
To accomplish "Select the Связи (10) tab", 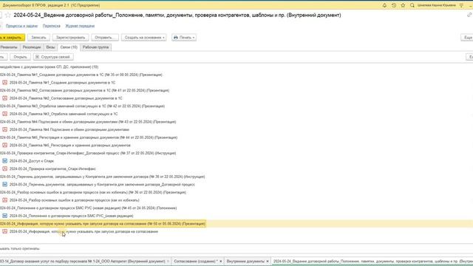I will click(x=69, y=47).
